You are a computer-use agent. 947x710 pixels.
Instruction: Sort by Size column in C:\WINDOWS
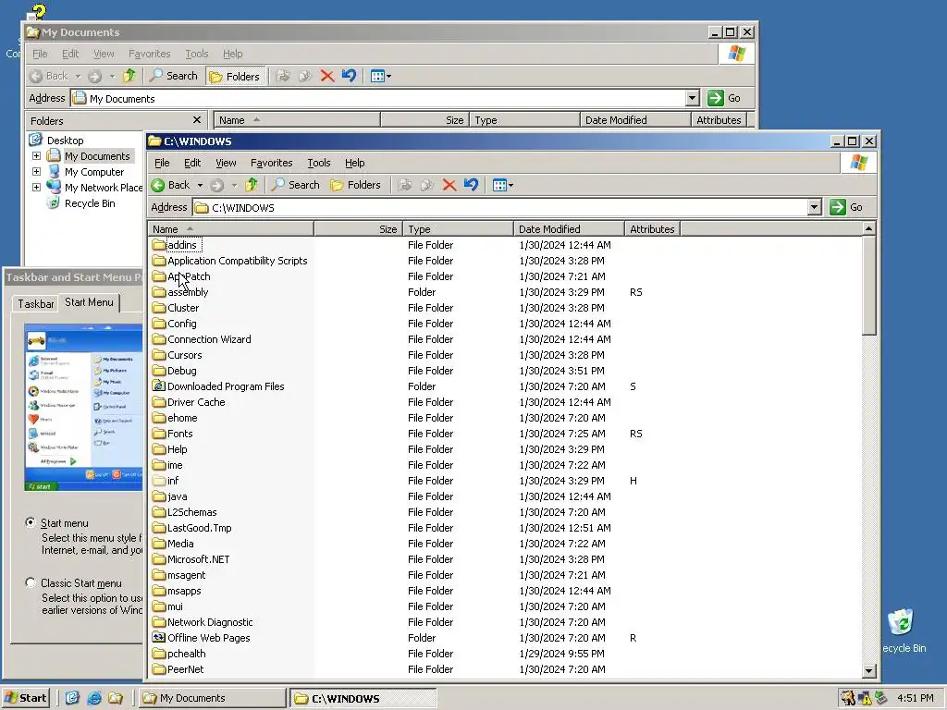tap(359, 229)
